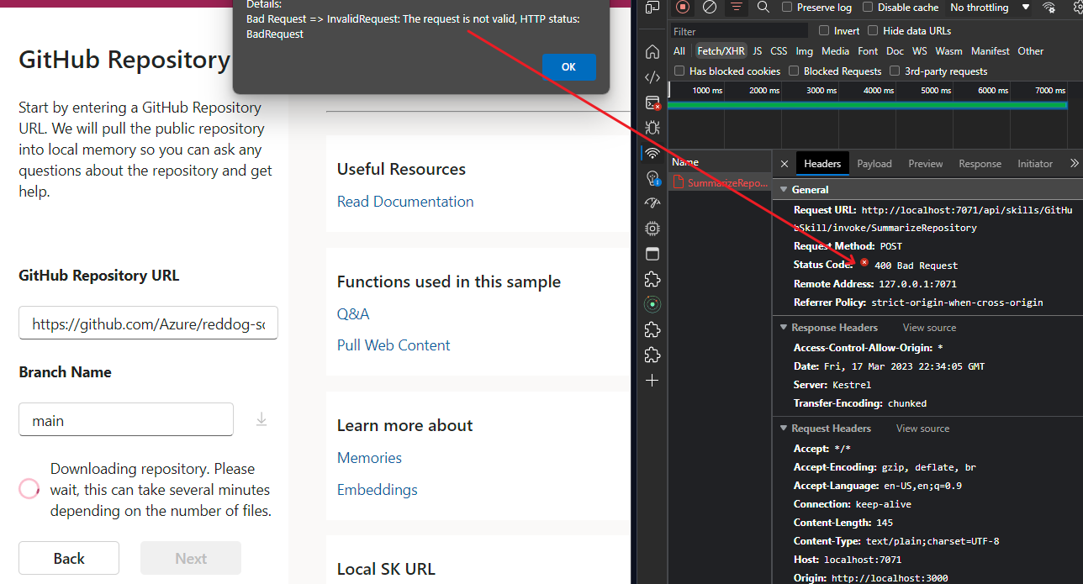Enable Preserve log checkbox
The height and width of the screenshot is (584, 1083).
coord(787,7)
